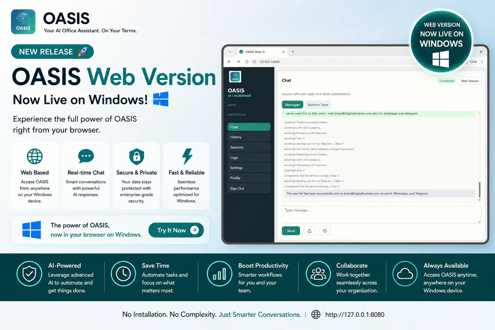Click the refresh icon beside the upload button

pos(325,231)
